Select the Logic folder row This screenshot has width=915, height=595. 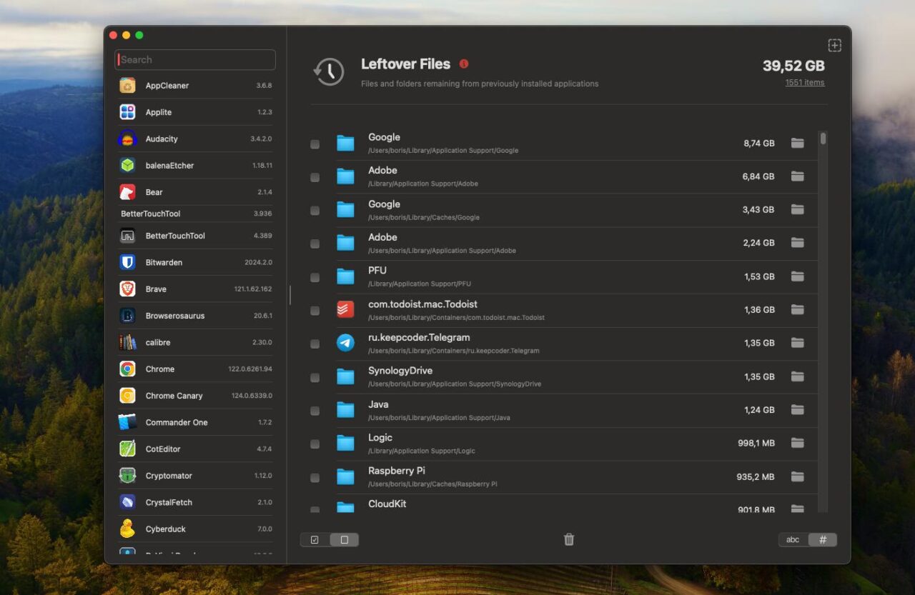[564, 444]
